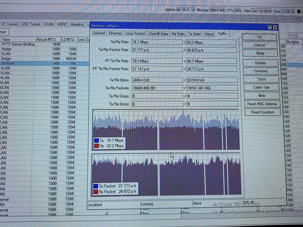303x227 pixels.
Task: Disable the ether1 interface
Action: coord(261,63)
